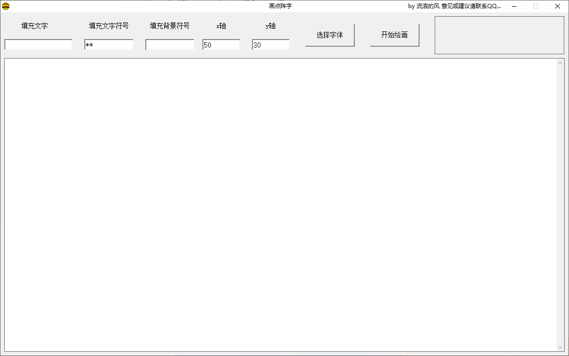Click the 填充文字符号 field containing **
Image resolution: width=569 pixels, height=356 pixels.
coord(109,45)
